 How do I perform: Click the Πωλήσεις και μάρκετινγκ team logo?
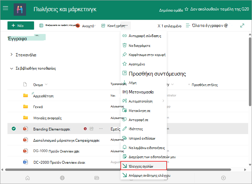[20, 10]
